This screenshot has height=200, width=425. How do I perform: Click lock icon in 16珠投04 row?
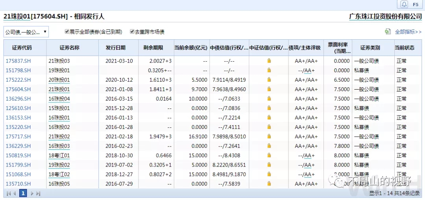[x=269, y=99]
